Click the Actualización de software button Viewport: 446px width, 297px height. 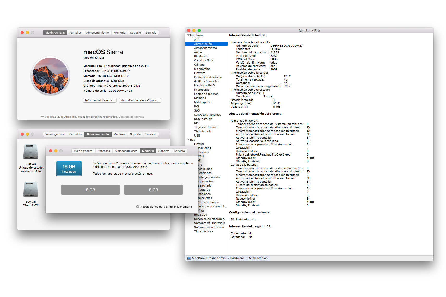140,100
